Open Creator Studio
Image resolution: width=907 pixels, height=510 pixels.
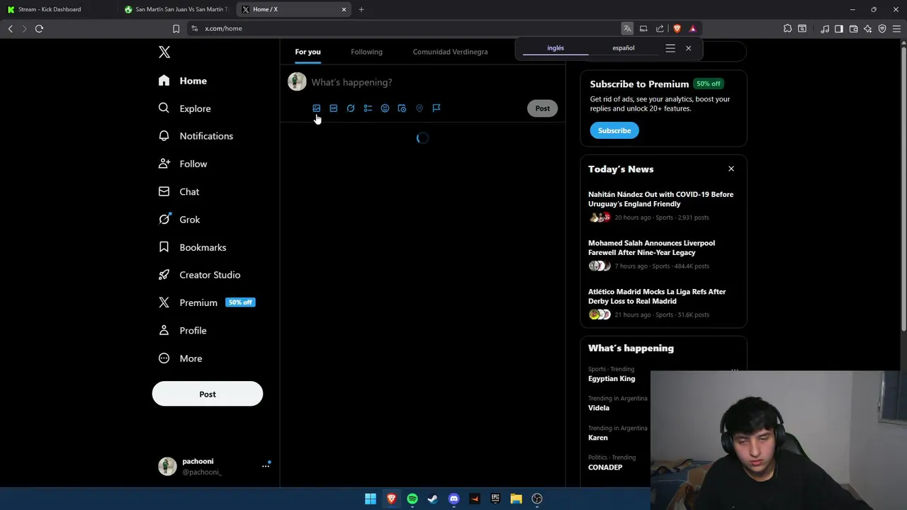point(200,275)
